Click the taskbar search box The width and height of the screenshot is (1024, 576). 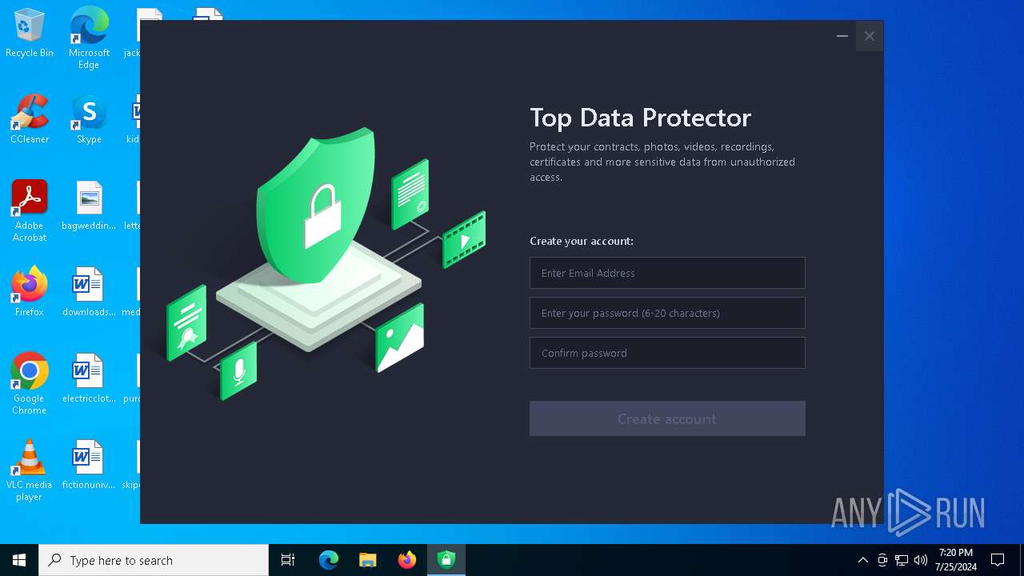point(154,560)
